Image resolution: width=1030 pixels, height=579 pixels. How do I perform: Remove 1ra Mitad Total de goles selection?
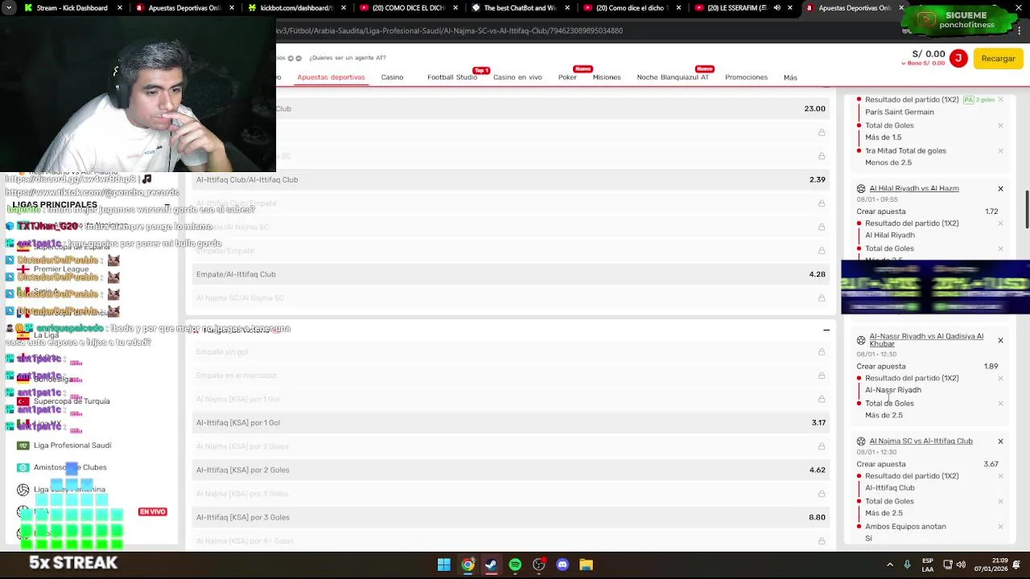point(1000,150)
